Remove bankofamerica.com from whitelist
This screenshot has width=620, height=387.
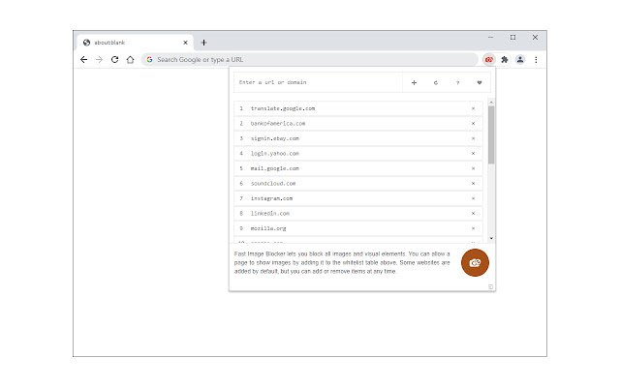pyautogui.click(x=473, y=123)
